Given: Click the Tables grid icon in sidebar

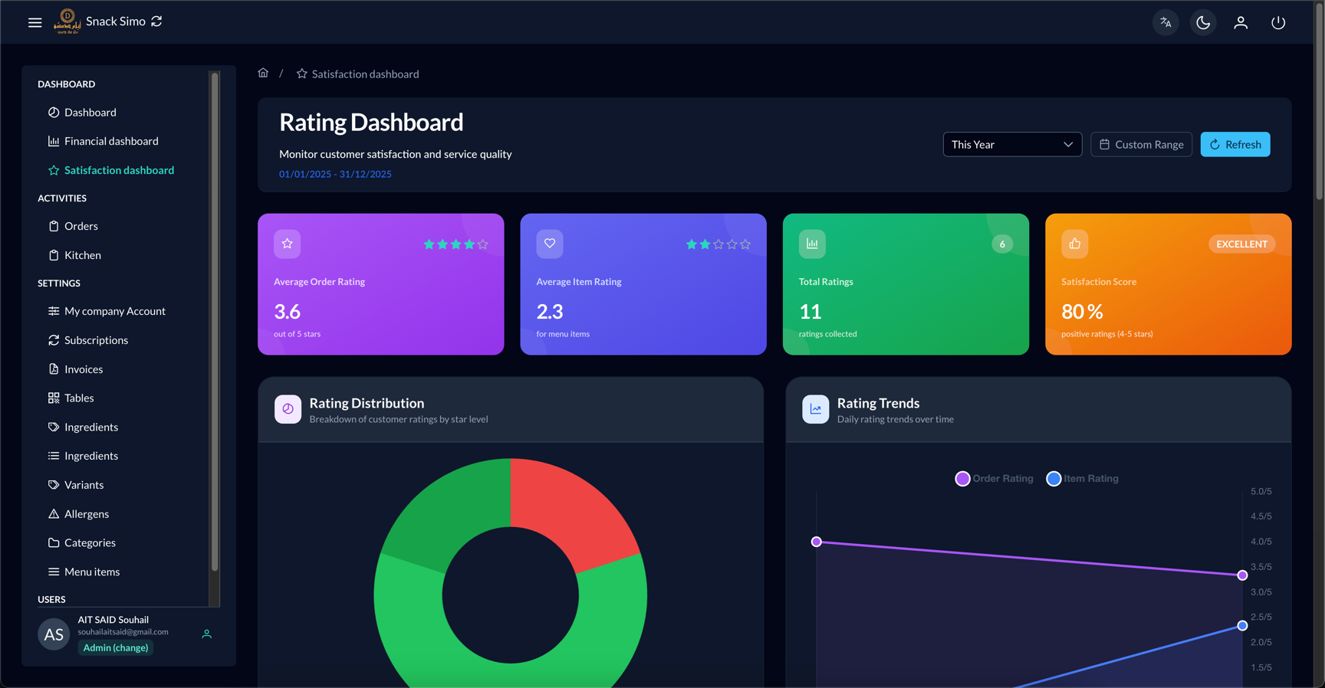Looking at the screenshot, I should point(54,398).
